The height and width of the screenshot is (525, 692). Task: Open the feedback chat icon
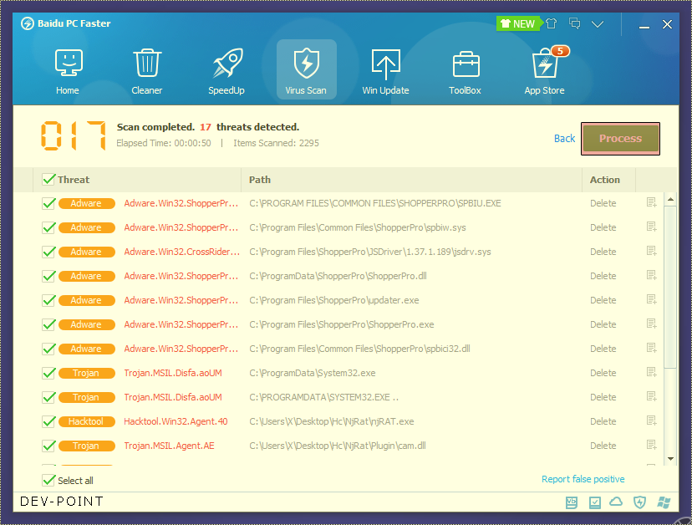[575, 23]
